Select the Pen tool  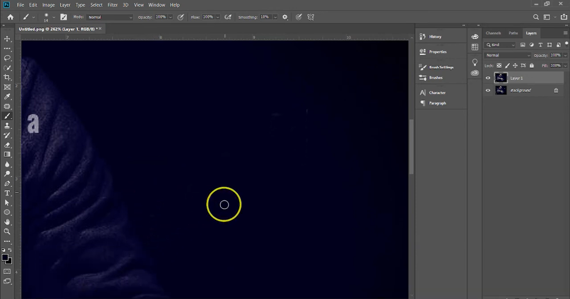7,183
